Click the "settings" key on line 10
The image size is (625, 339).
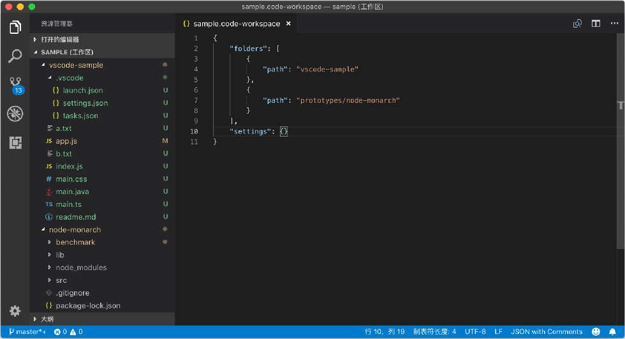pos(250,132)
